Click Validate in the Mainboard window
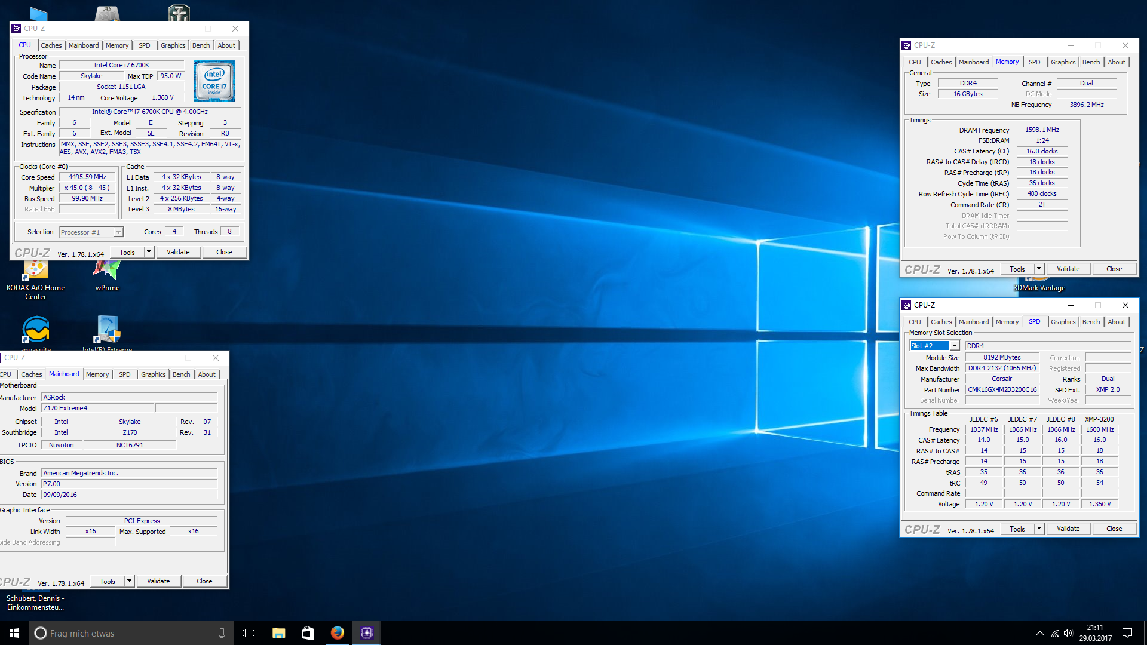 [158, 582]
